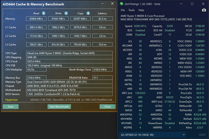Click the RttPark value RZQ/5 (48)
The image size is (209, 139).
pyautogui.click(x=200, y=119)
